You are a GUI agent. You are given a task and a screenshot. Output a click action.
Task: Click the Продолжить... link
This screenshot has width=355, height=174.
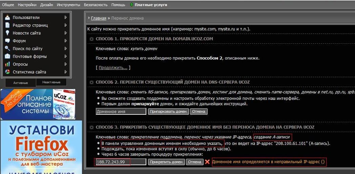(x=113, y=68)
